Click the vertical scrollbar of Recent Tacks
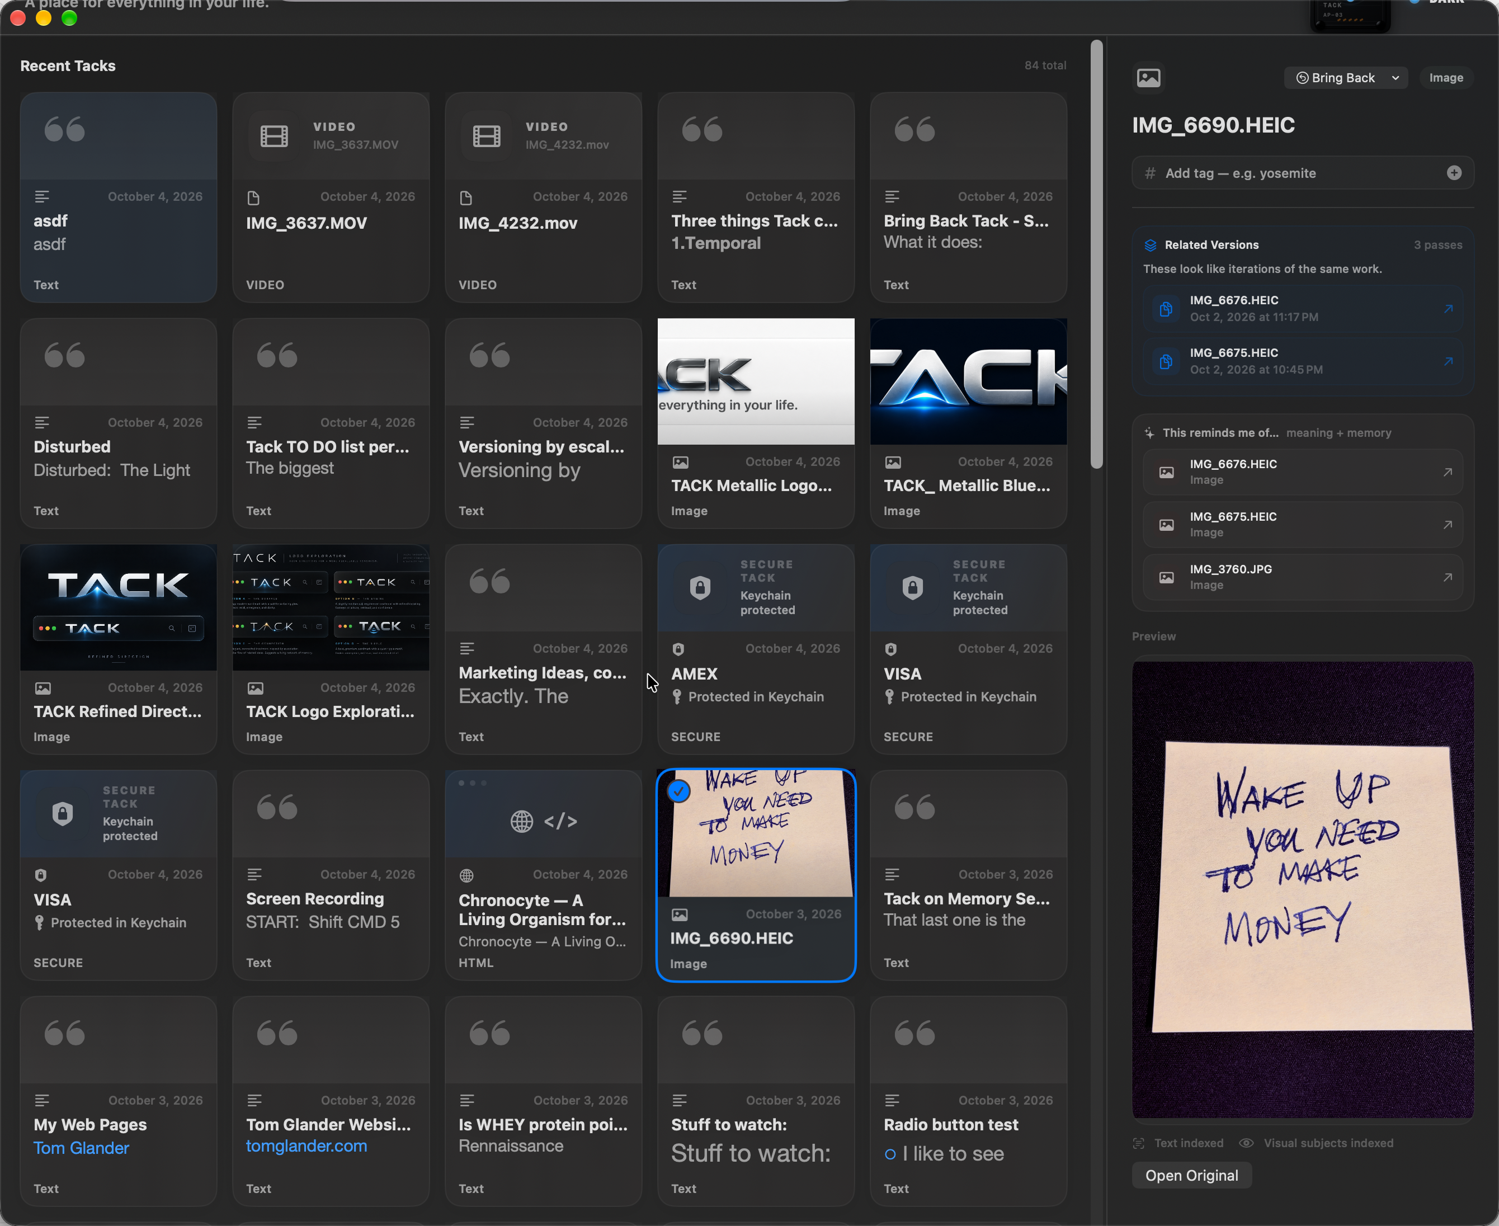Image resolution: width=1499 pixels, height=1226 pixels. [1096, 254]
